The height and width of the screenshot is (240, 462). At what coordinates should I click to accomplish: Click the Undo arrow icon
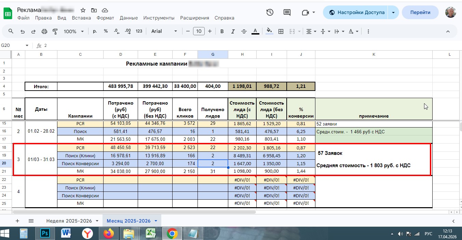23,31
